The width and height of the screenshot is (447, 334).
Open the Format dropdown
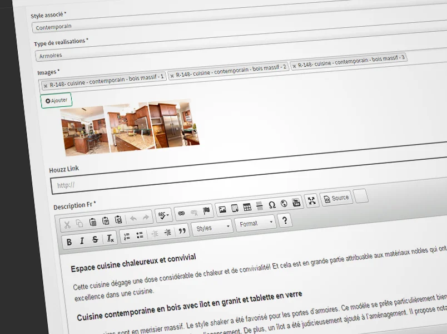click(x=255, y=224)
